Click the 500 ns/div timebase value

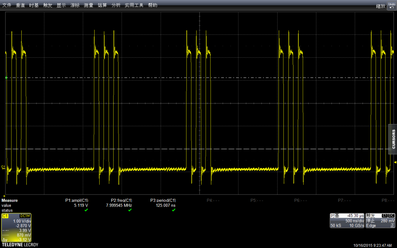click(x=355, y=220)
